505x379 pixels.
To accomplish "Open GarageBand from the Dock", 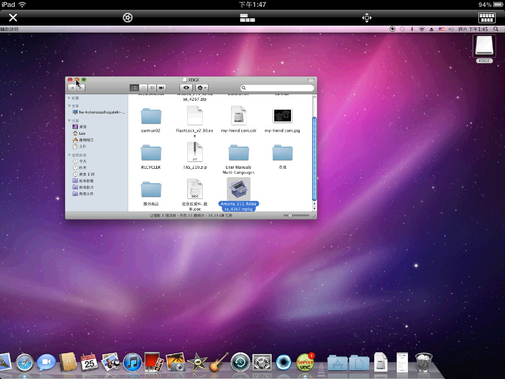I will 219,362.
